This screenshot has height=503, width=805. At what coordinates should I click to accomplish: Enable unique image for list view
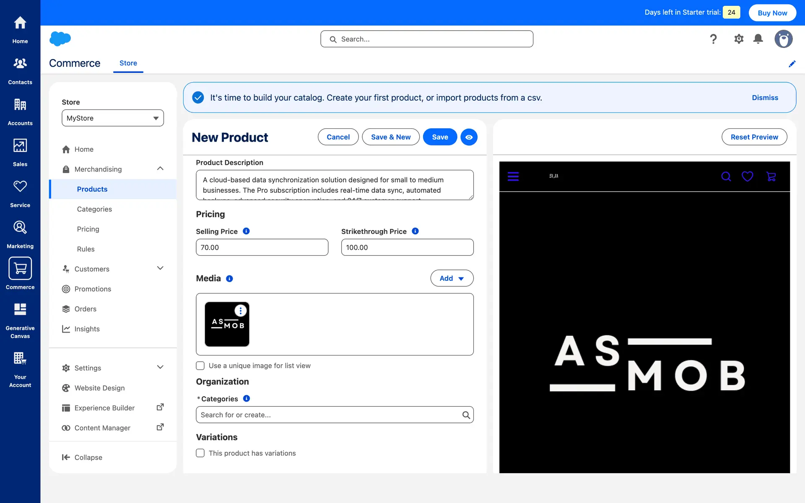click(x=200, y=366)
